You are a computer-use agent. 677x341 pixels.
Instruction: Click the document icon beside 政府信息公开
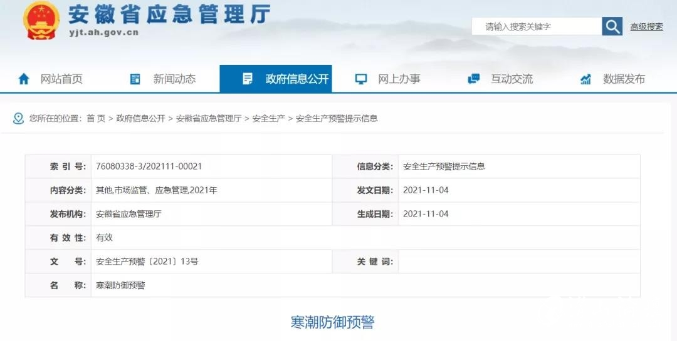(x=247, y=79)
